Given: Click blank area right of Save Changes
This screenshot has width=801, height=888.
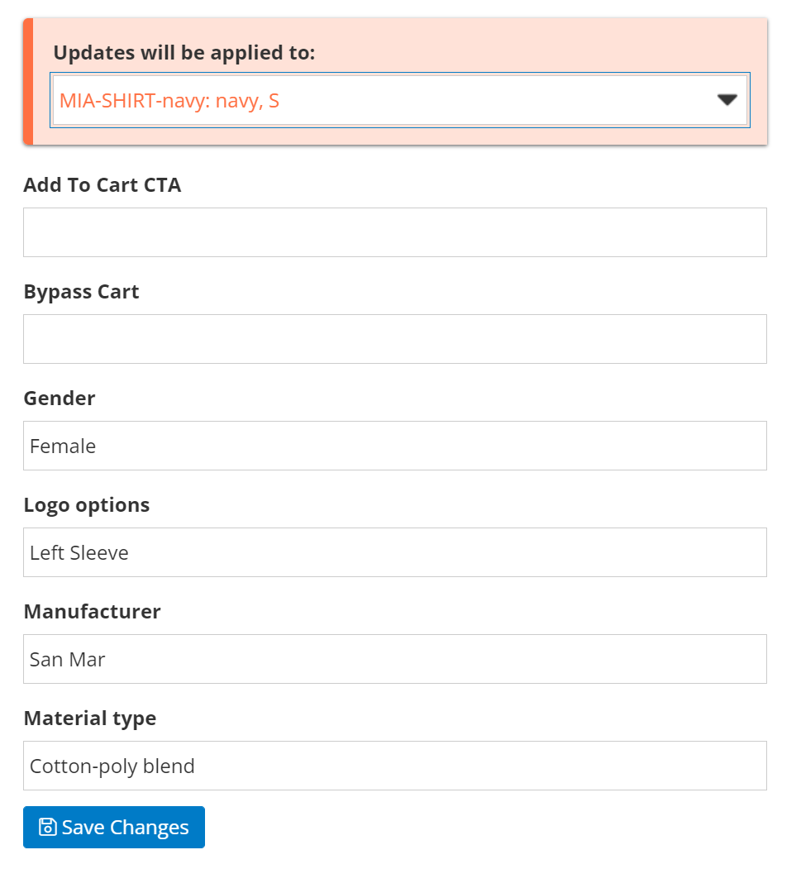Looking at the screenshot, I should click(496, 827).
